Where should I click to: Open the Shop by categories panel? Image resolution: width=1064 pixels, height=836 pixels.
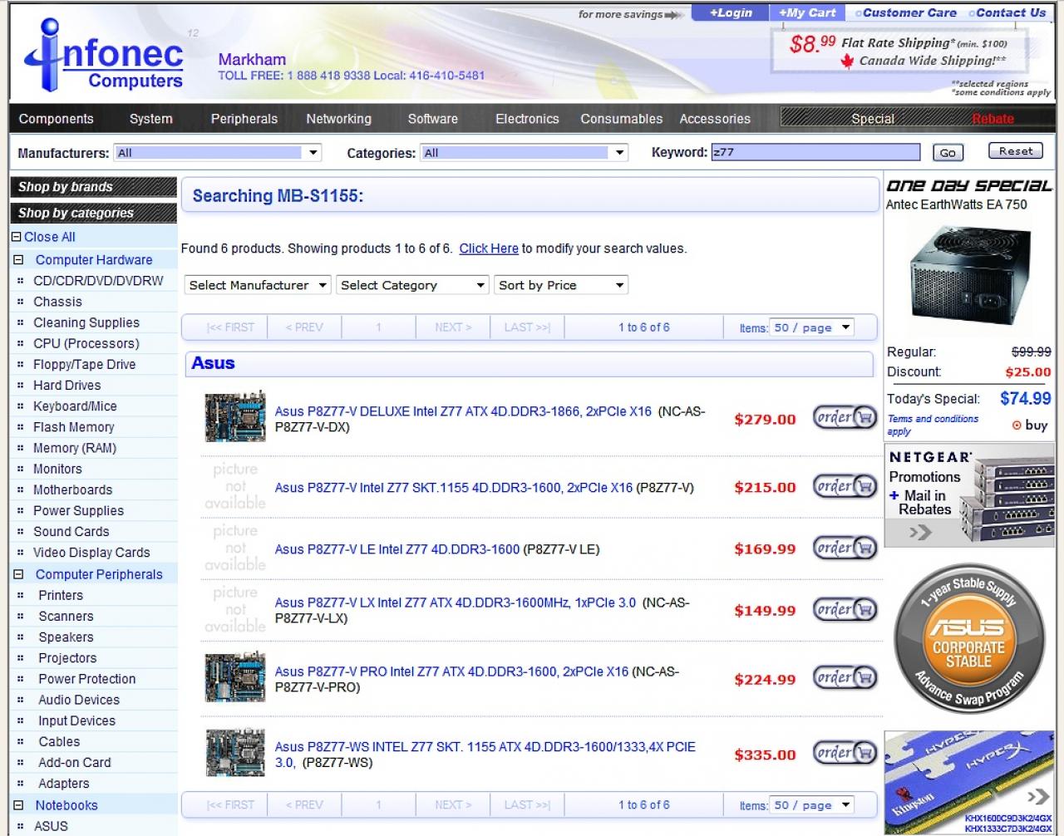click(93, 213)
